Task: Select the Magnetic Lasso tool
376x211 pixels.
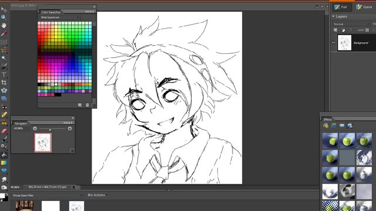Action: (x=4, y=50)
